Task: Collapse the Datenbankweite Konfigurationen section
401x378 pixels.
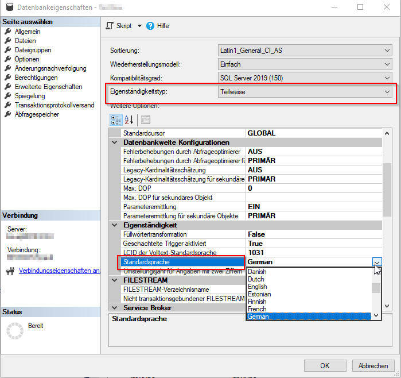Action: 115,142
